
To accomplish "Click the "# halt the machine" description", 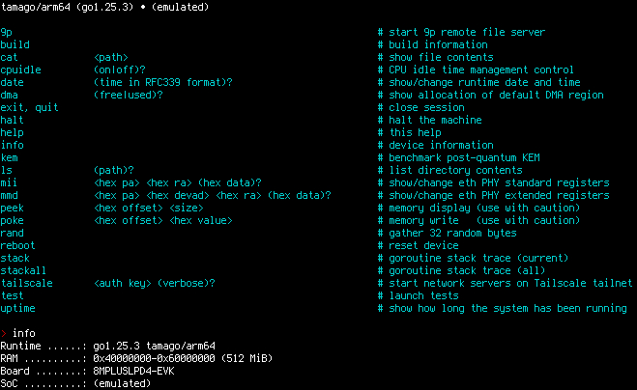I will tap(429, 120).
